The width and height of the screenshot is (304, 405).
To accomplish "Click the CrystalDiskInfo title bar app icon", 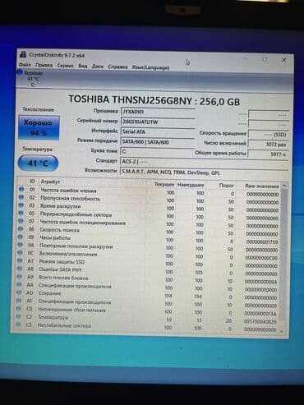I will click(x=23, y=54).
